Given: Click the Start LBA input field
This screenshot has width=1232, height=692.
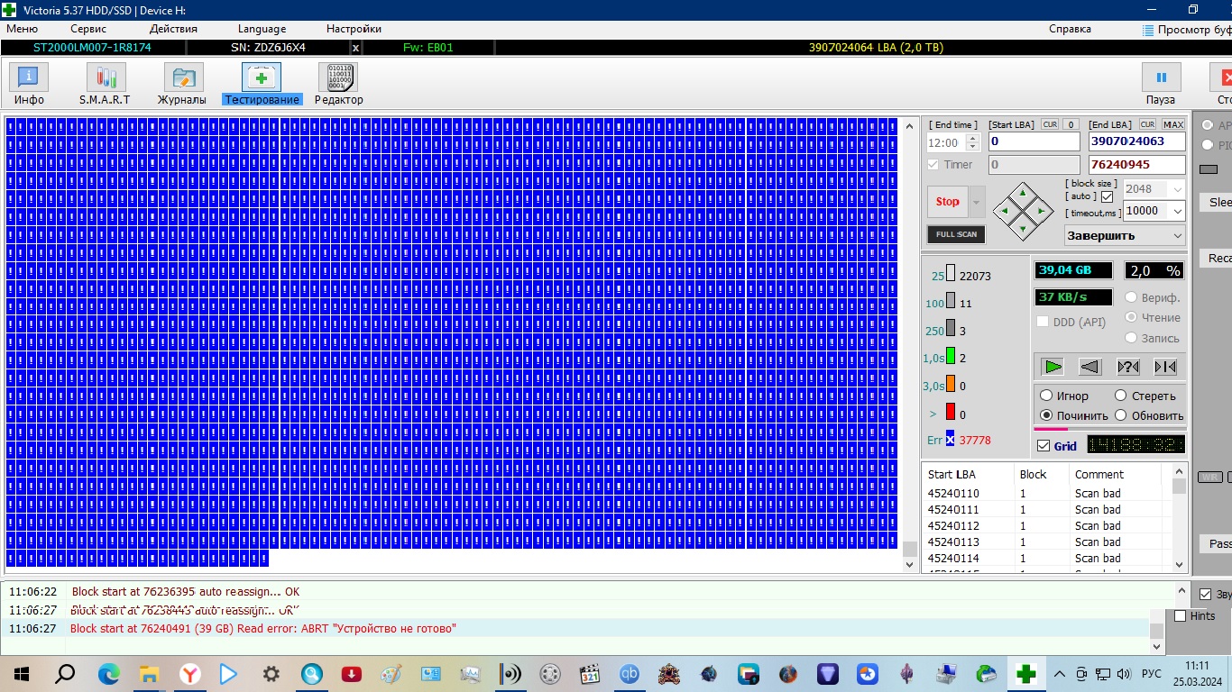Looking at the screenshot, I should pos(1034,141).
